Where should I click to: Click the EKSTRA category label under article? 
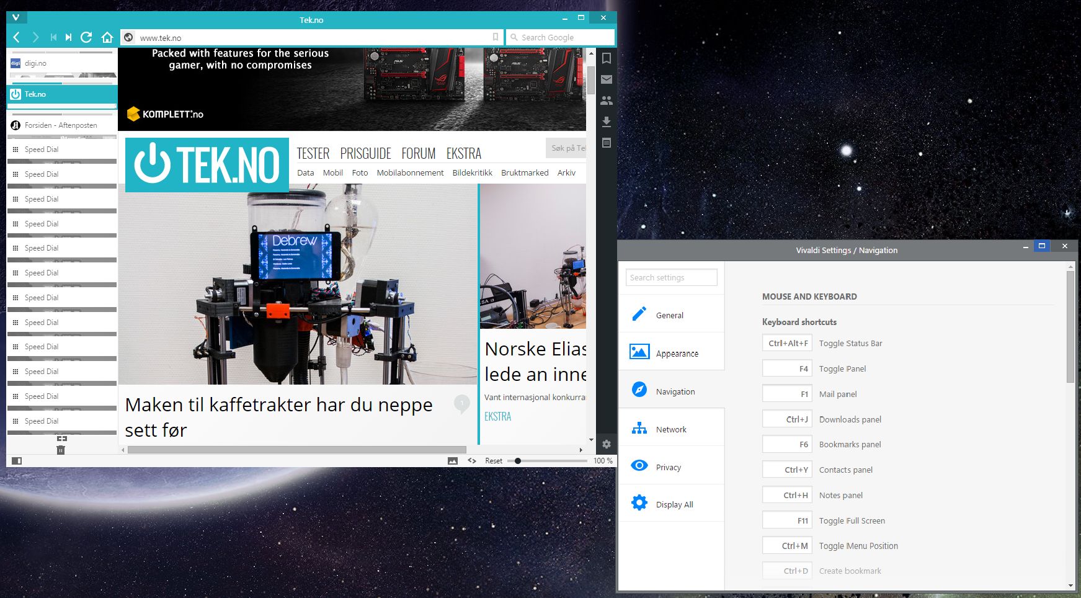point(497,416)
